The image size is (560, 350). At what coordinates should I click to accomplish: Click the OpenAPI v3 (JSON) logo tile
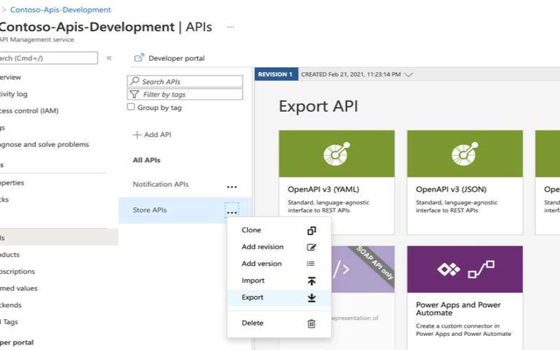465,153
